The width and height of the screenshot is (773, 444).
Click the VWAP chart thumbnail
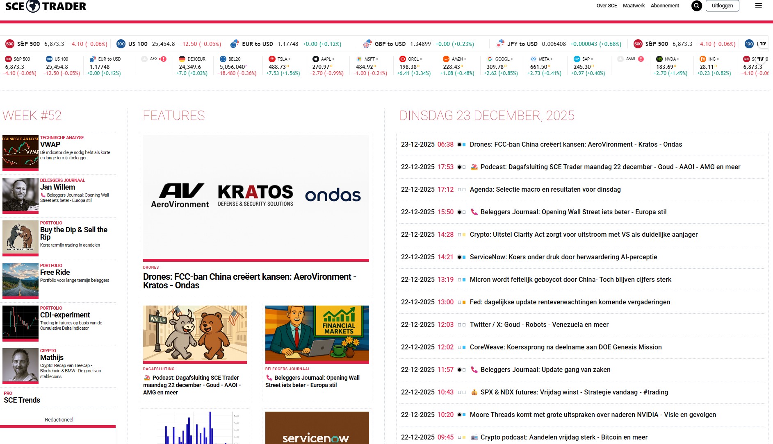[21, 152]
